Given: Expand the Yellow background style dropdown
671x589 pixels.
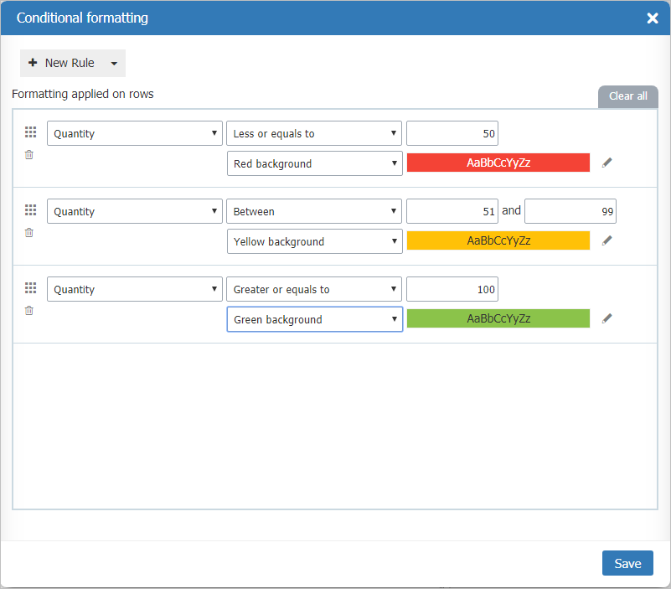Looking at the screenshot, I should pyautogui.click(x=314, y=241).
